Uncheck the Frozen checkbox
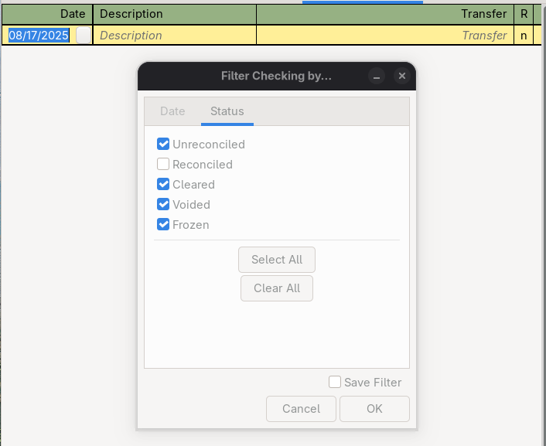Image resolution: width=546 pixels, height=446 pixels. pyautogui.click(x=163, y=225)
